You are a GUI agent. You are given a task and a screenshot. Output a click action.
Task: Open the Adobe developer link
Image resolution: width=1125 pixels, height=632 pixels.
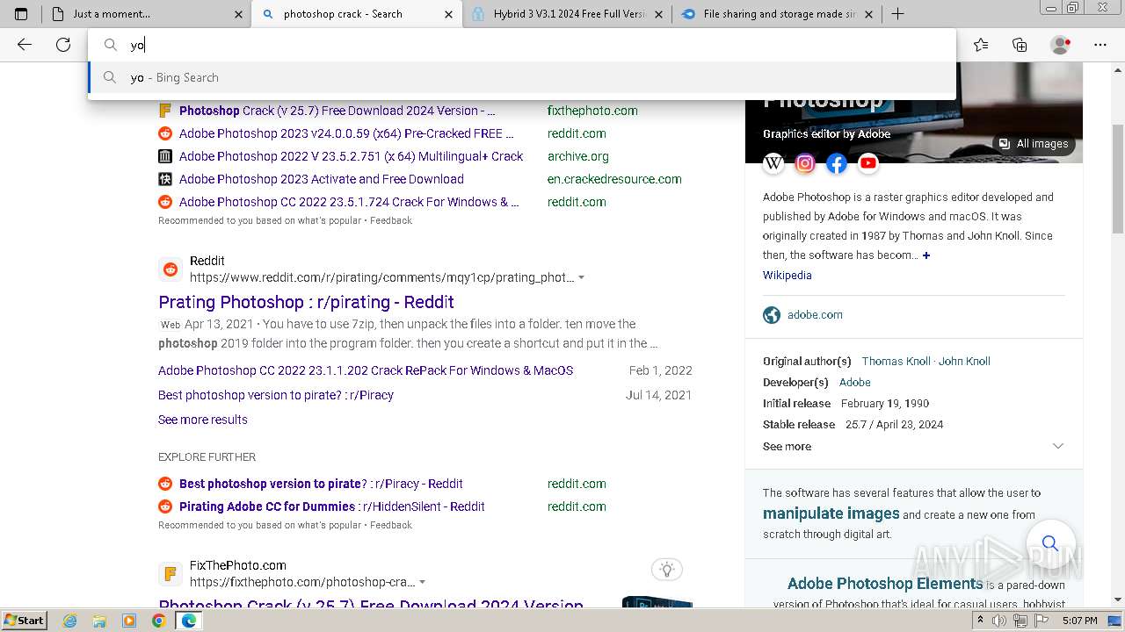tap(854, 382)
